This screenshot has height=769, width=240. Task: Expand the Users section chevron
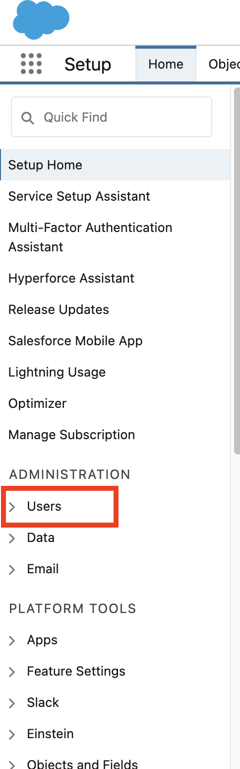pyautogui.click(x=12, y=507)
